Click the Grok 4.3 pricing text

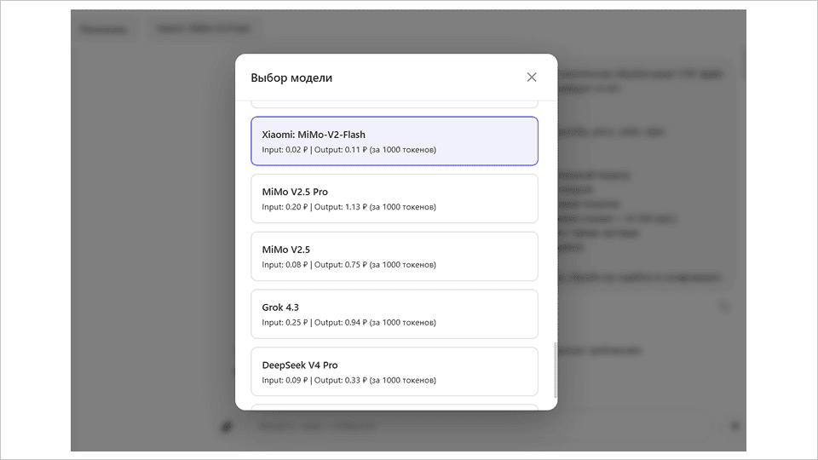pyautogui.click(x=349, y=323)
